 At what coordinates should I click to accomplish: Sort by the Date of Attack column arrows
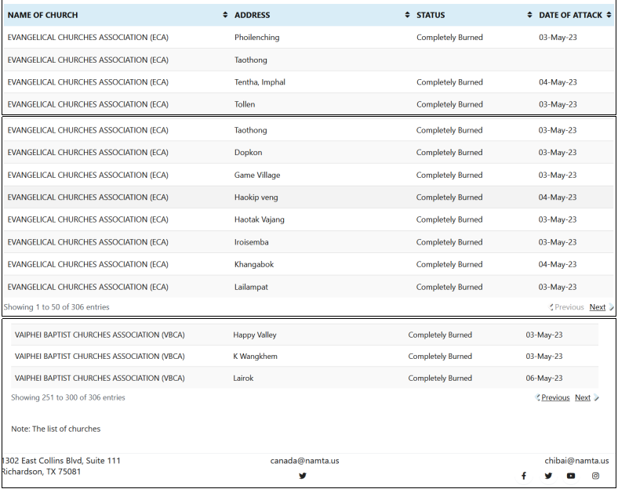tap(609, 15)
